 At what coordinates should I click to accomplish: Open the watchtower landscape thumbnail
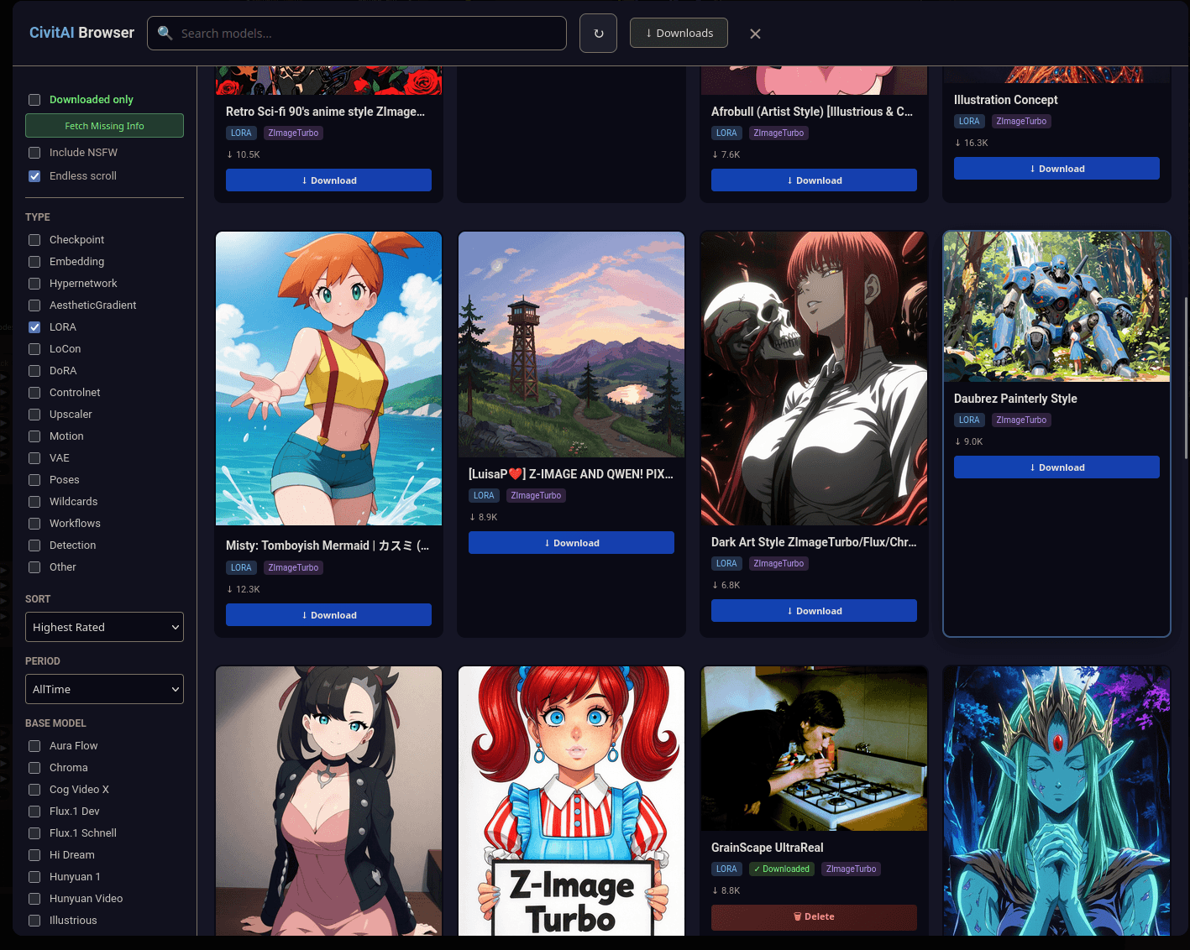571,345
